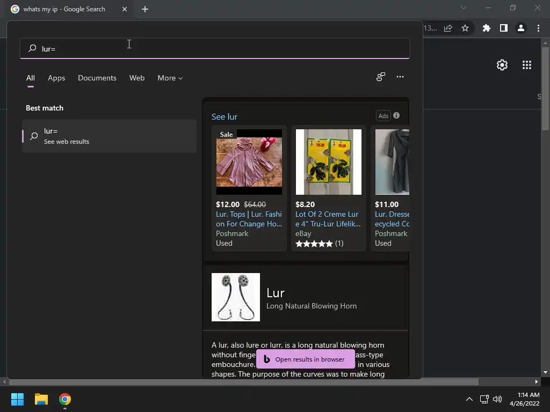Click the Chrome taskbar icon
The image size is (550, 412).
pos(65,399)
